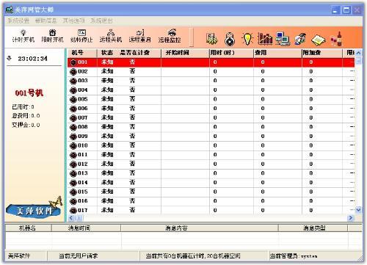Viewport: 367px width, 265px height.
Task: Select machine 012 row in the list
Action: [211, 164]
